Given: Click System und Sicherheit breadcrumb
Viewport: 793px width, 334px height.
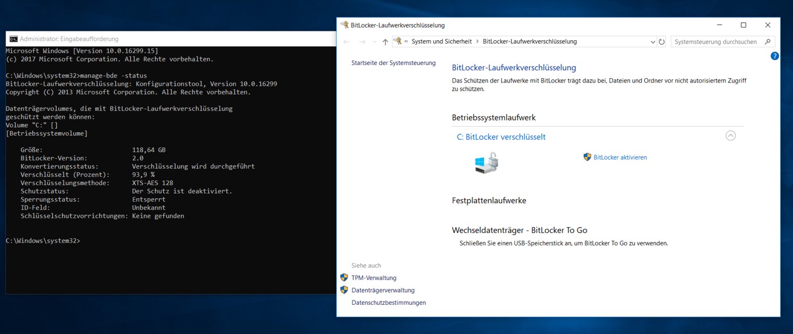Looking at the screenshot, I should pos(442,42).
